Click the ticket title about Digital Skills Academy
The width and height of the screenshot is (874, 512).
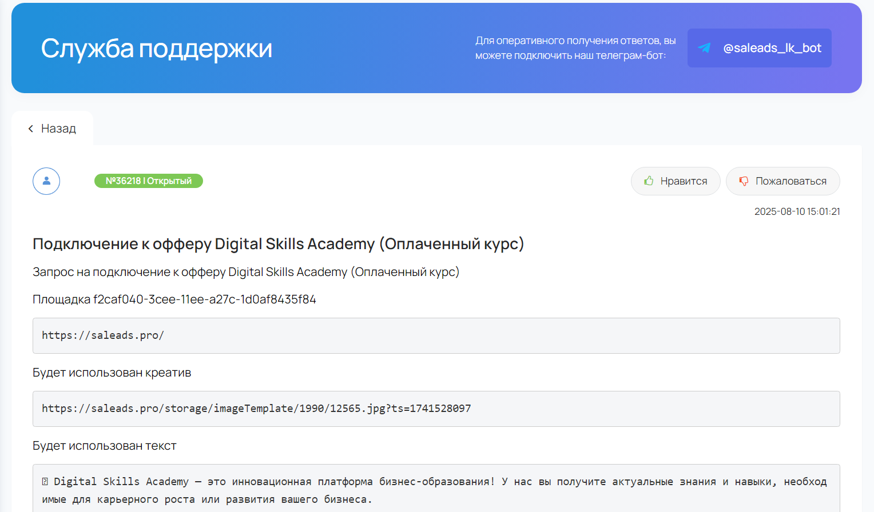tap(279, 244)
